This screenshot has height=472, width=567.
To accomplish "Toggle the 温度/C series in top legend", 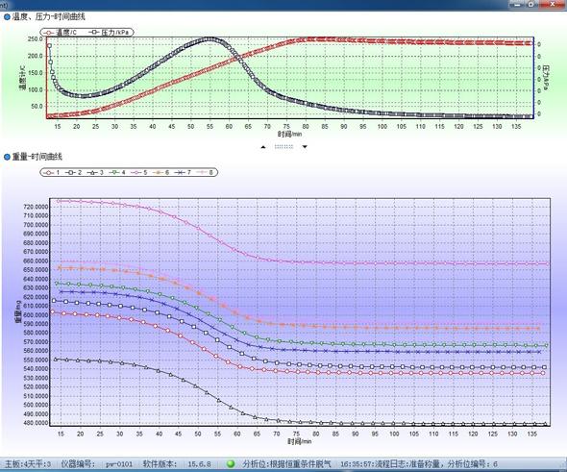I will click(x=60, y=33).
